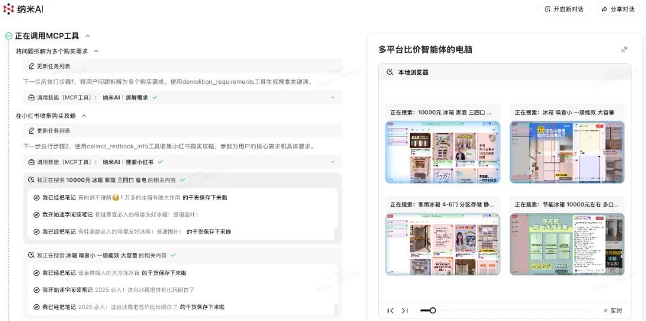Open thumbnail for 节能冰箱 10000元左右 search

pos(566,244)
